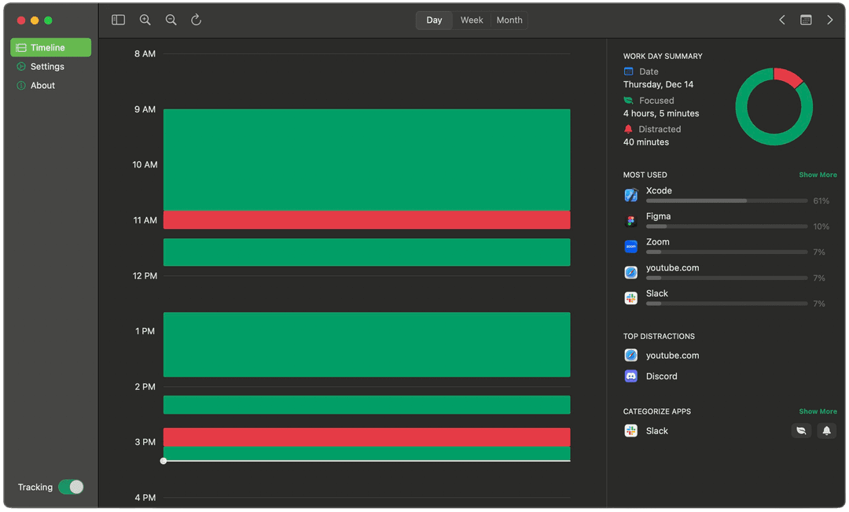Click the current time marker dot

[164, 461]
